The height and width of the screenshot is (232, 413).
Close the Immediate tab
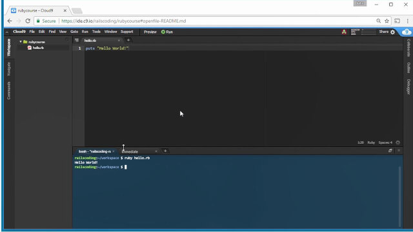pos(156,151)
